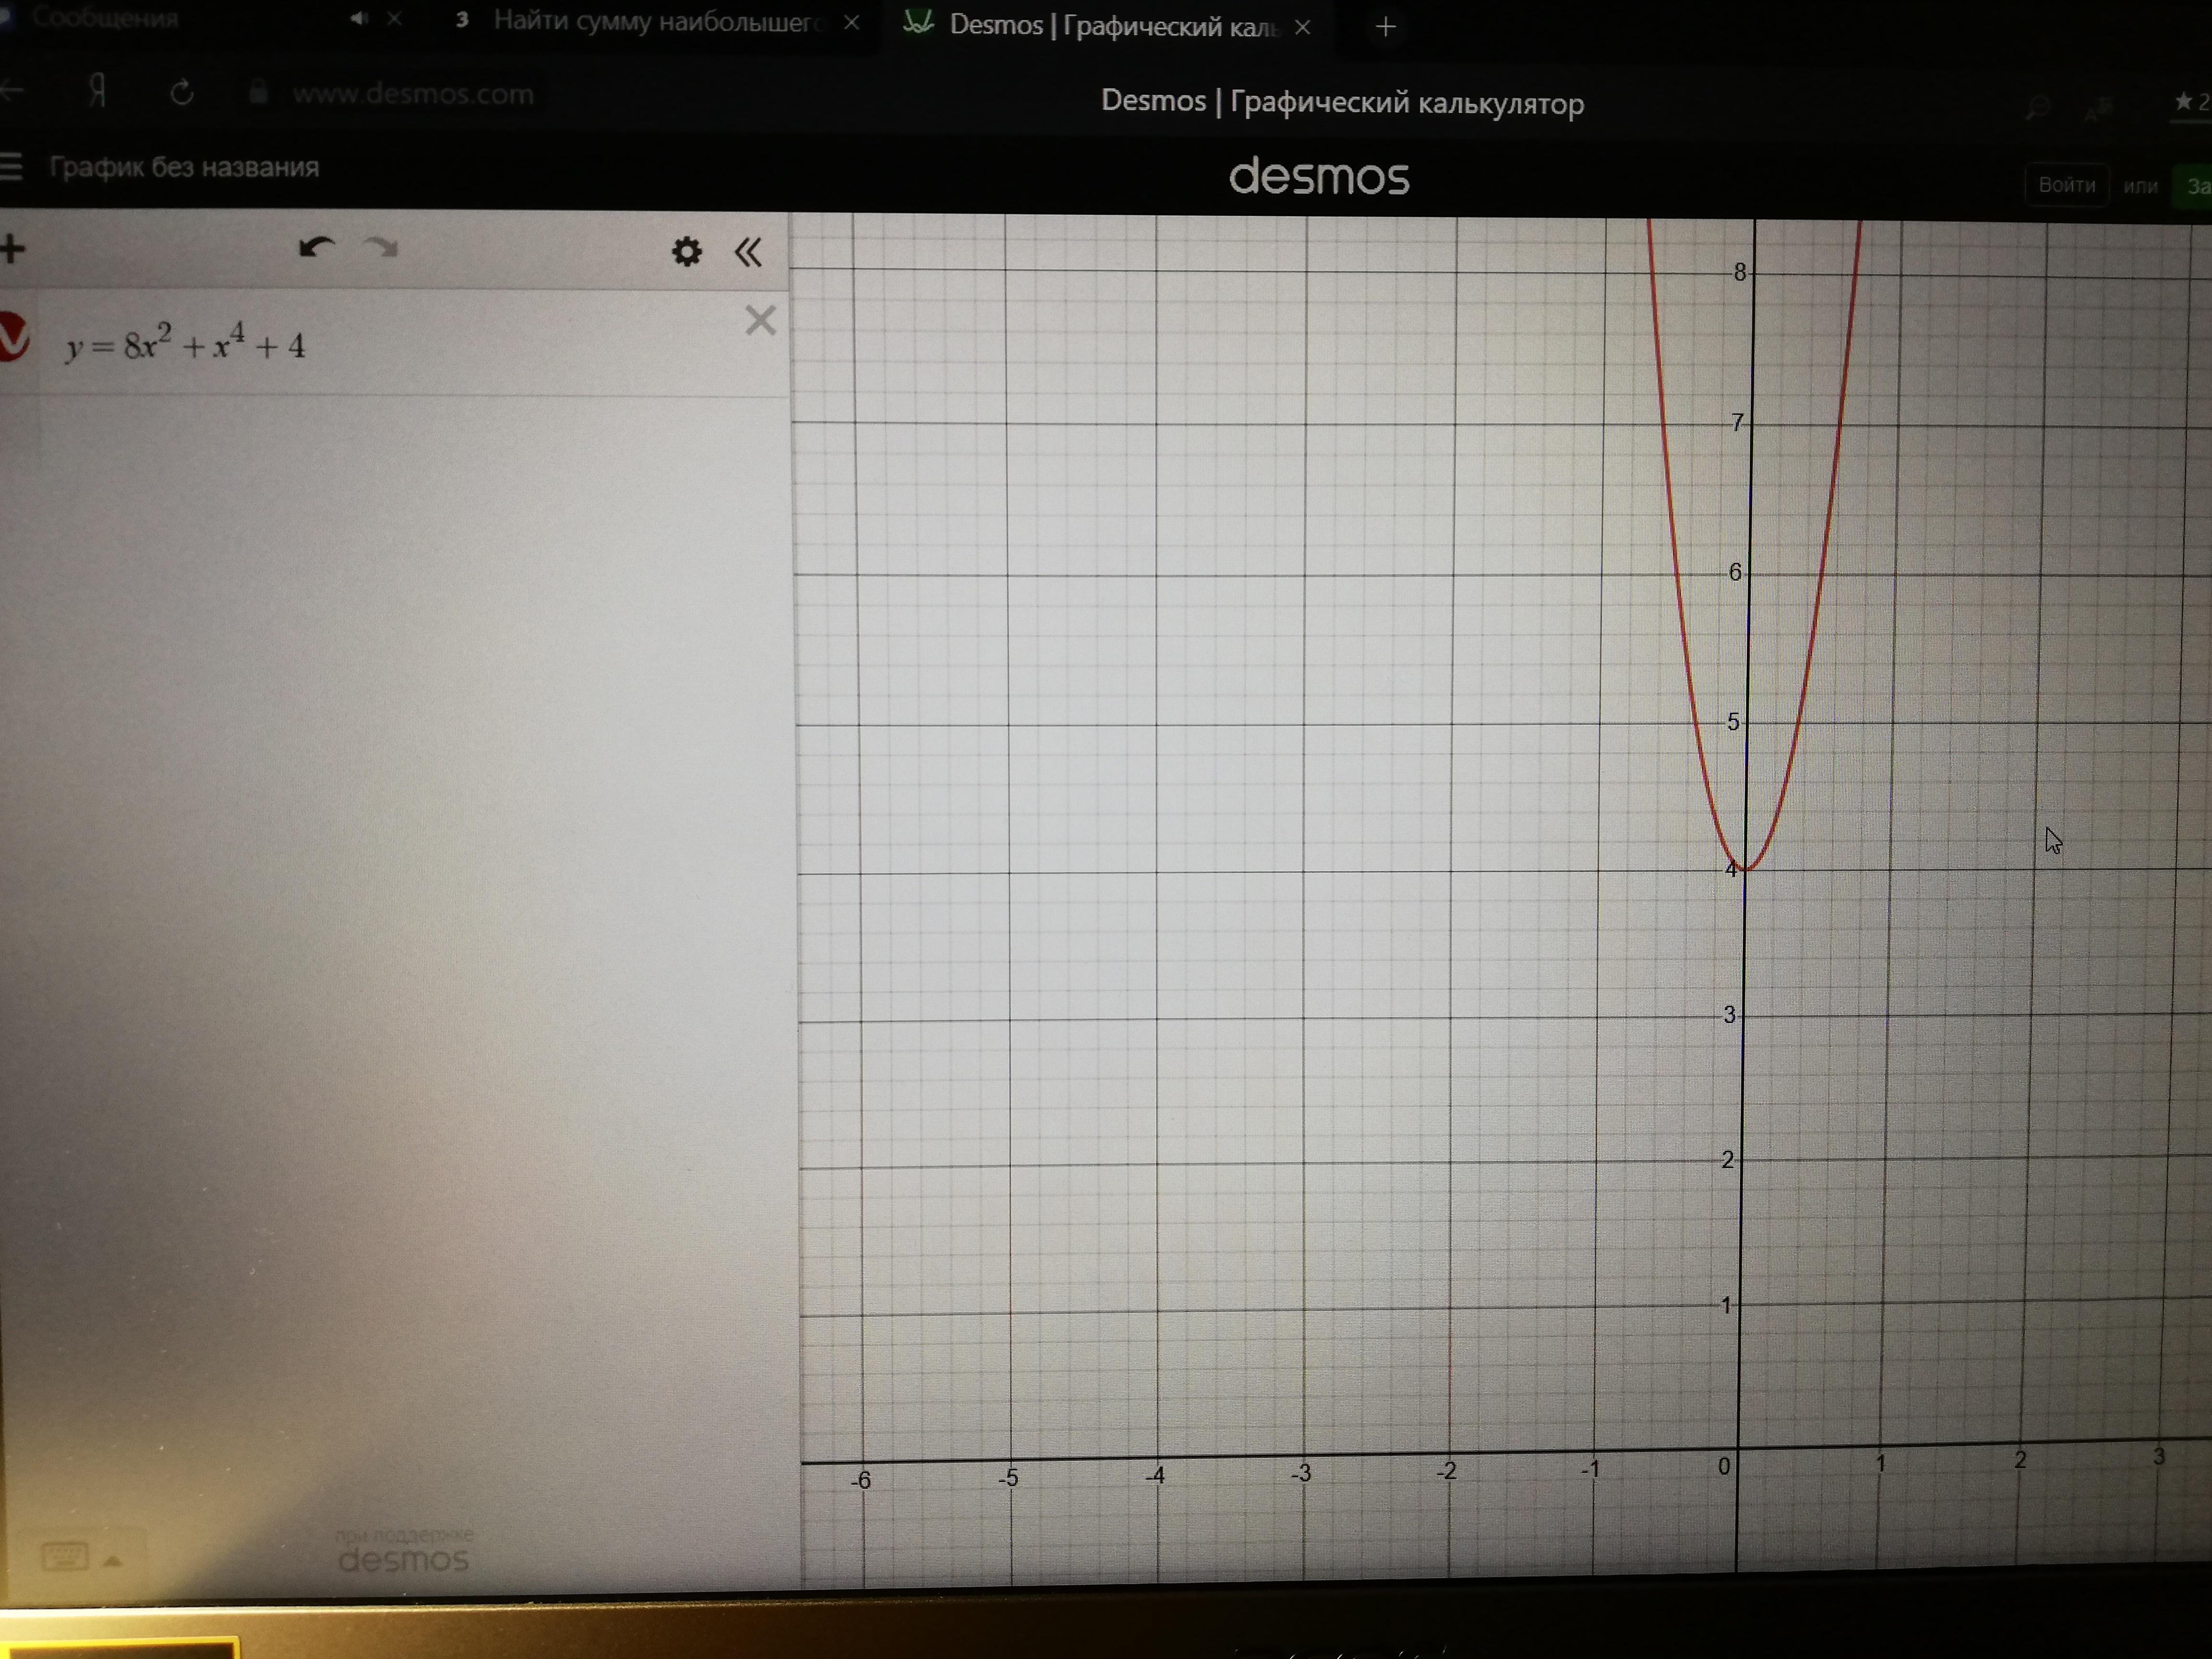Open the hamburger menu for saved graphs
Image resolution: width=2212 pixels, height=1659 pixels.
[x=10, y=166]
